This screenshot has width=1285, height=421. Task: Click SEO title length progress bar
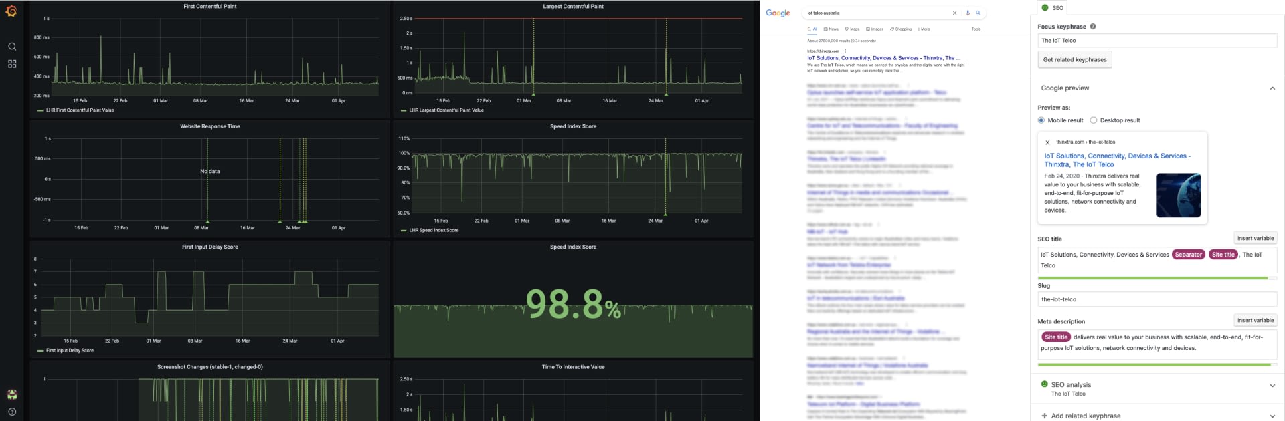point(1157,278)
